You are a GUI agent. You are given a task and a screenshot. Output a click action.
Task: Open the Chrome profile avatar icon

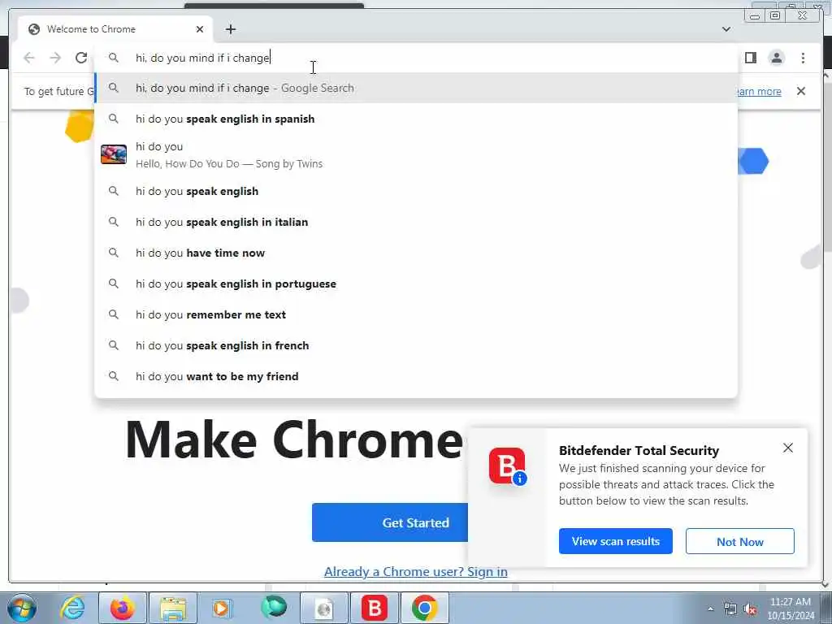click(776, 58)
